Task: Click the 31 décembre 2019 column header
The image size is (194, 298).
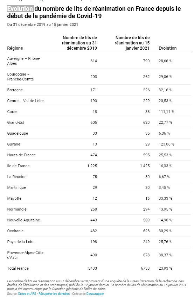Action: (x=79, y=43)
